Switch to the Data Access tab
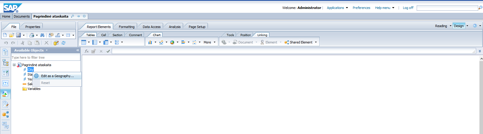483x134 pixels. click(151, 27)
